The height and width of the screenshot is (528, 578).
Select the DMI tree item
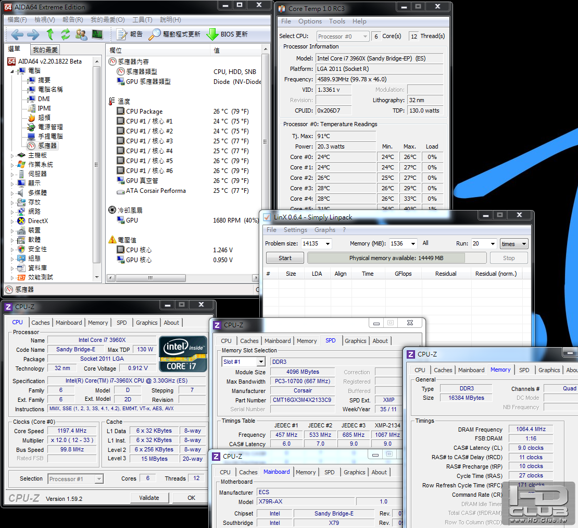pyautogui.click(x=44, y=99)
